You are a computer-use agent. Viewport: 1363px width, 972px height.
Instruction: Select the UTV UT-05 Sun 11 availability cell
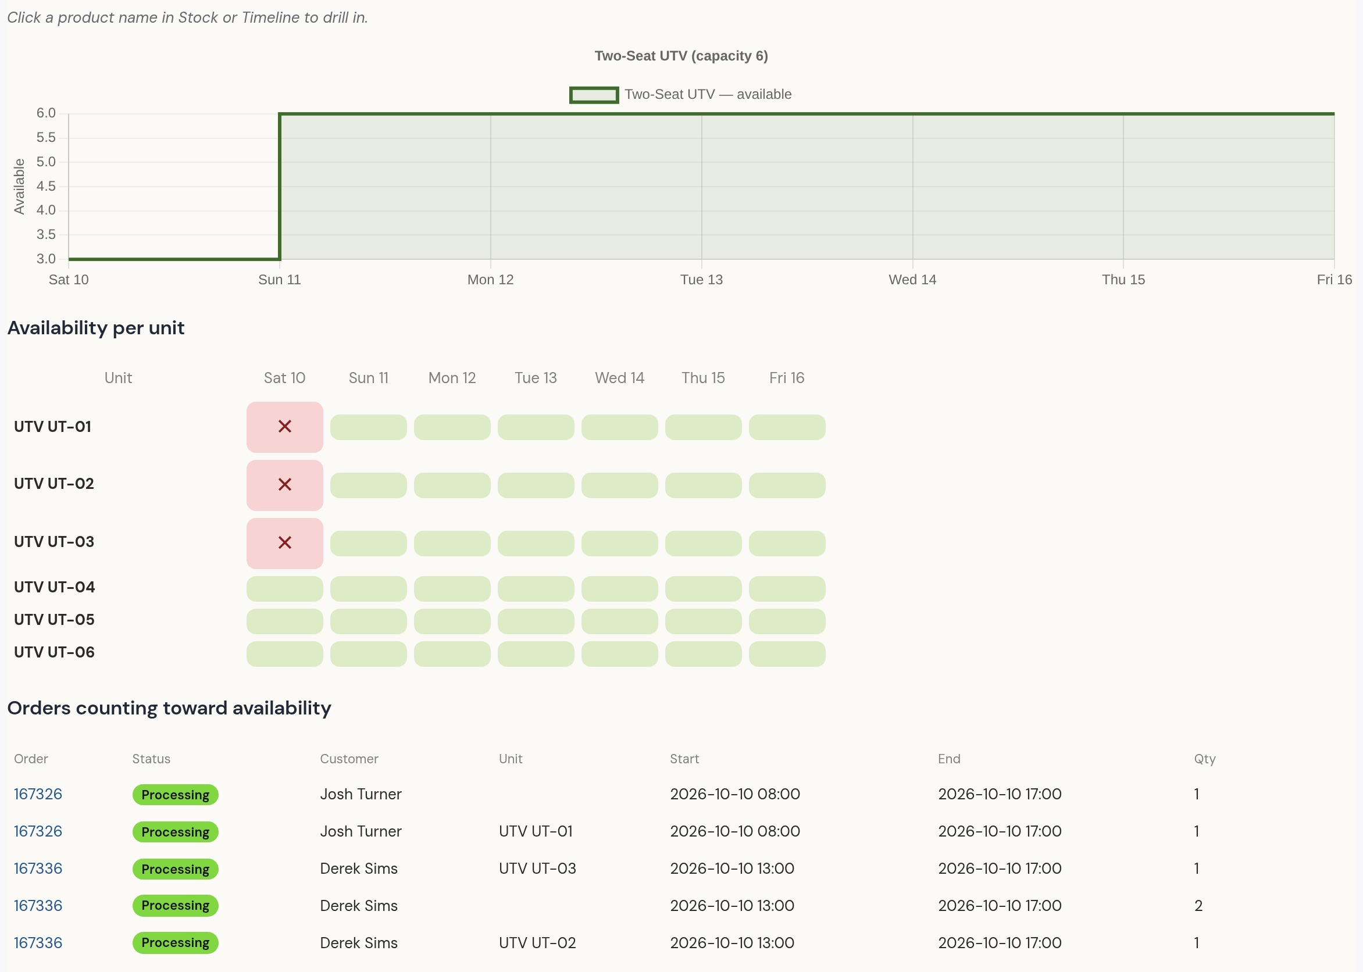pyautogui.click(x=369, y=621)
